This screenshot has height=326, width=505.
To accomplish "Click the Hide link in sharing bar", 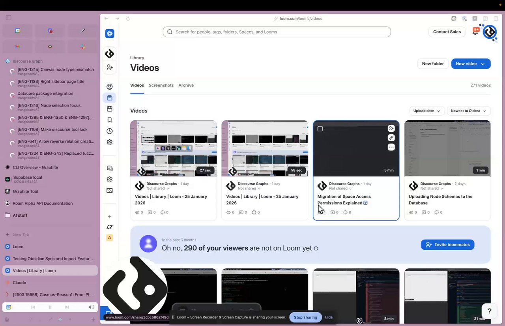I will click(329, 317).
